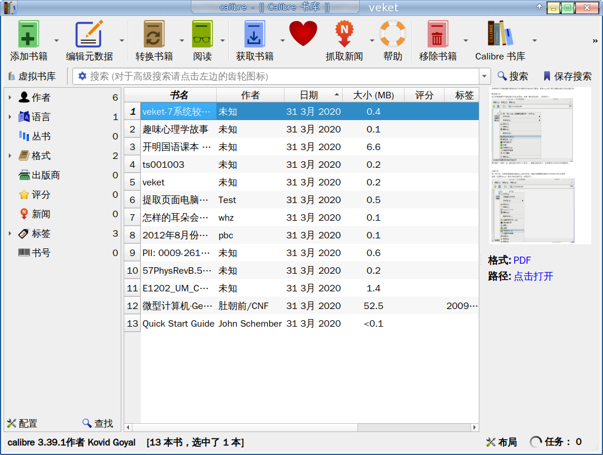
Task: Open the search history dropdown
Action: 484,76
